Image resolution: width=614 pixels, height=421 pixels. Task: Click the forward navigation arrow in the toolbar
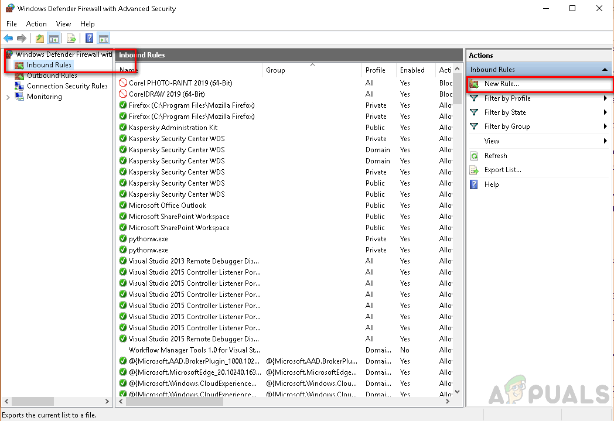pos(22,38)
